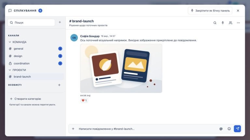250x140 pixels.
Task: Open pinned messages in channel header
Action: click(x=223, y=23)
